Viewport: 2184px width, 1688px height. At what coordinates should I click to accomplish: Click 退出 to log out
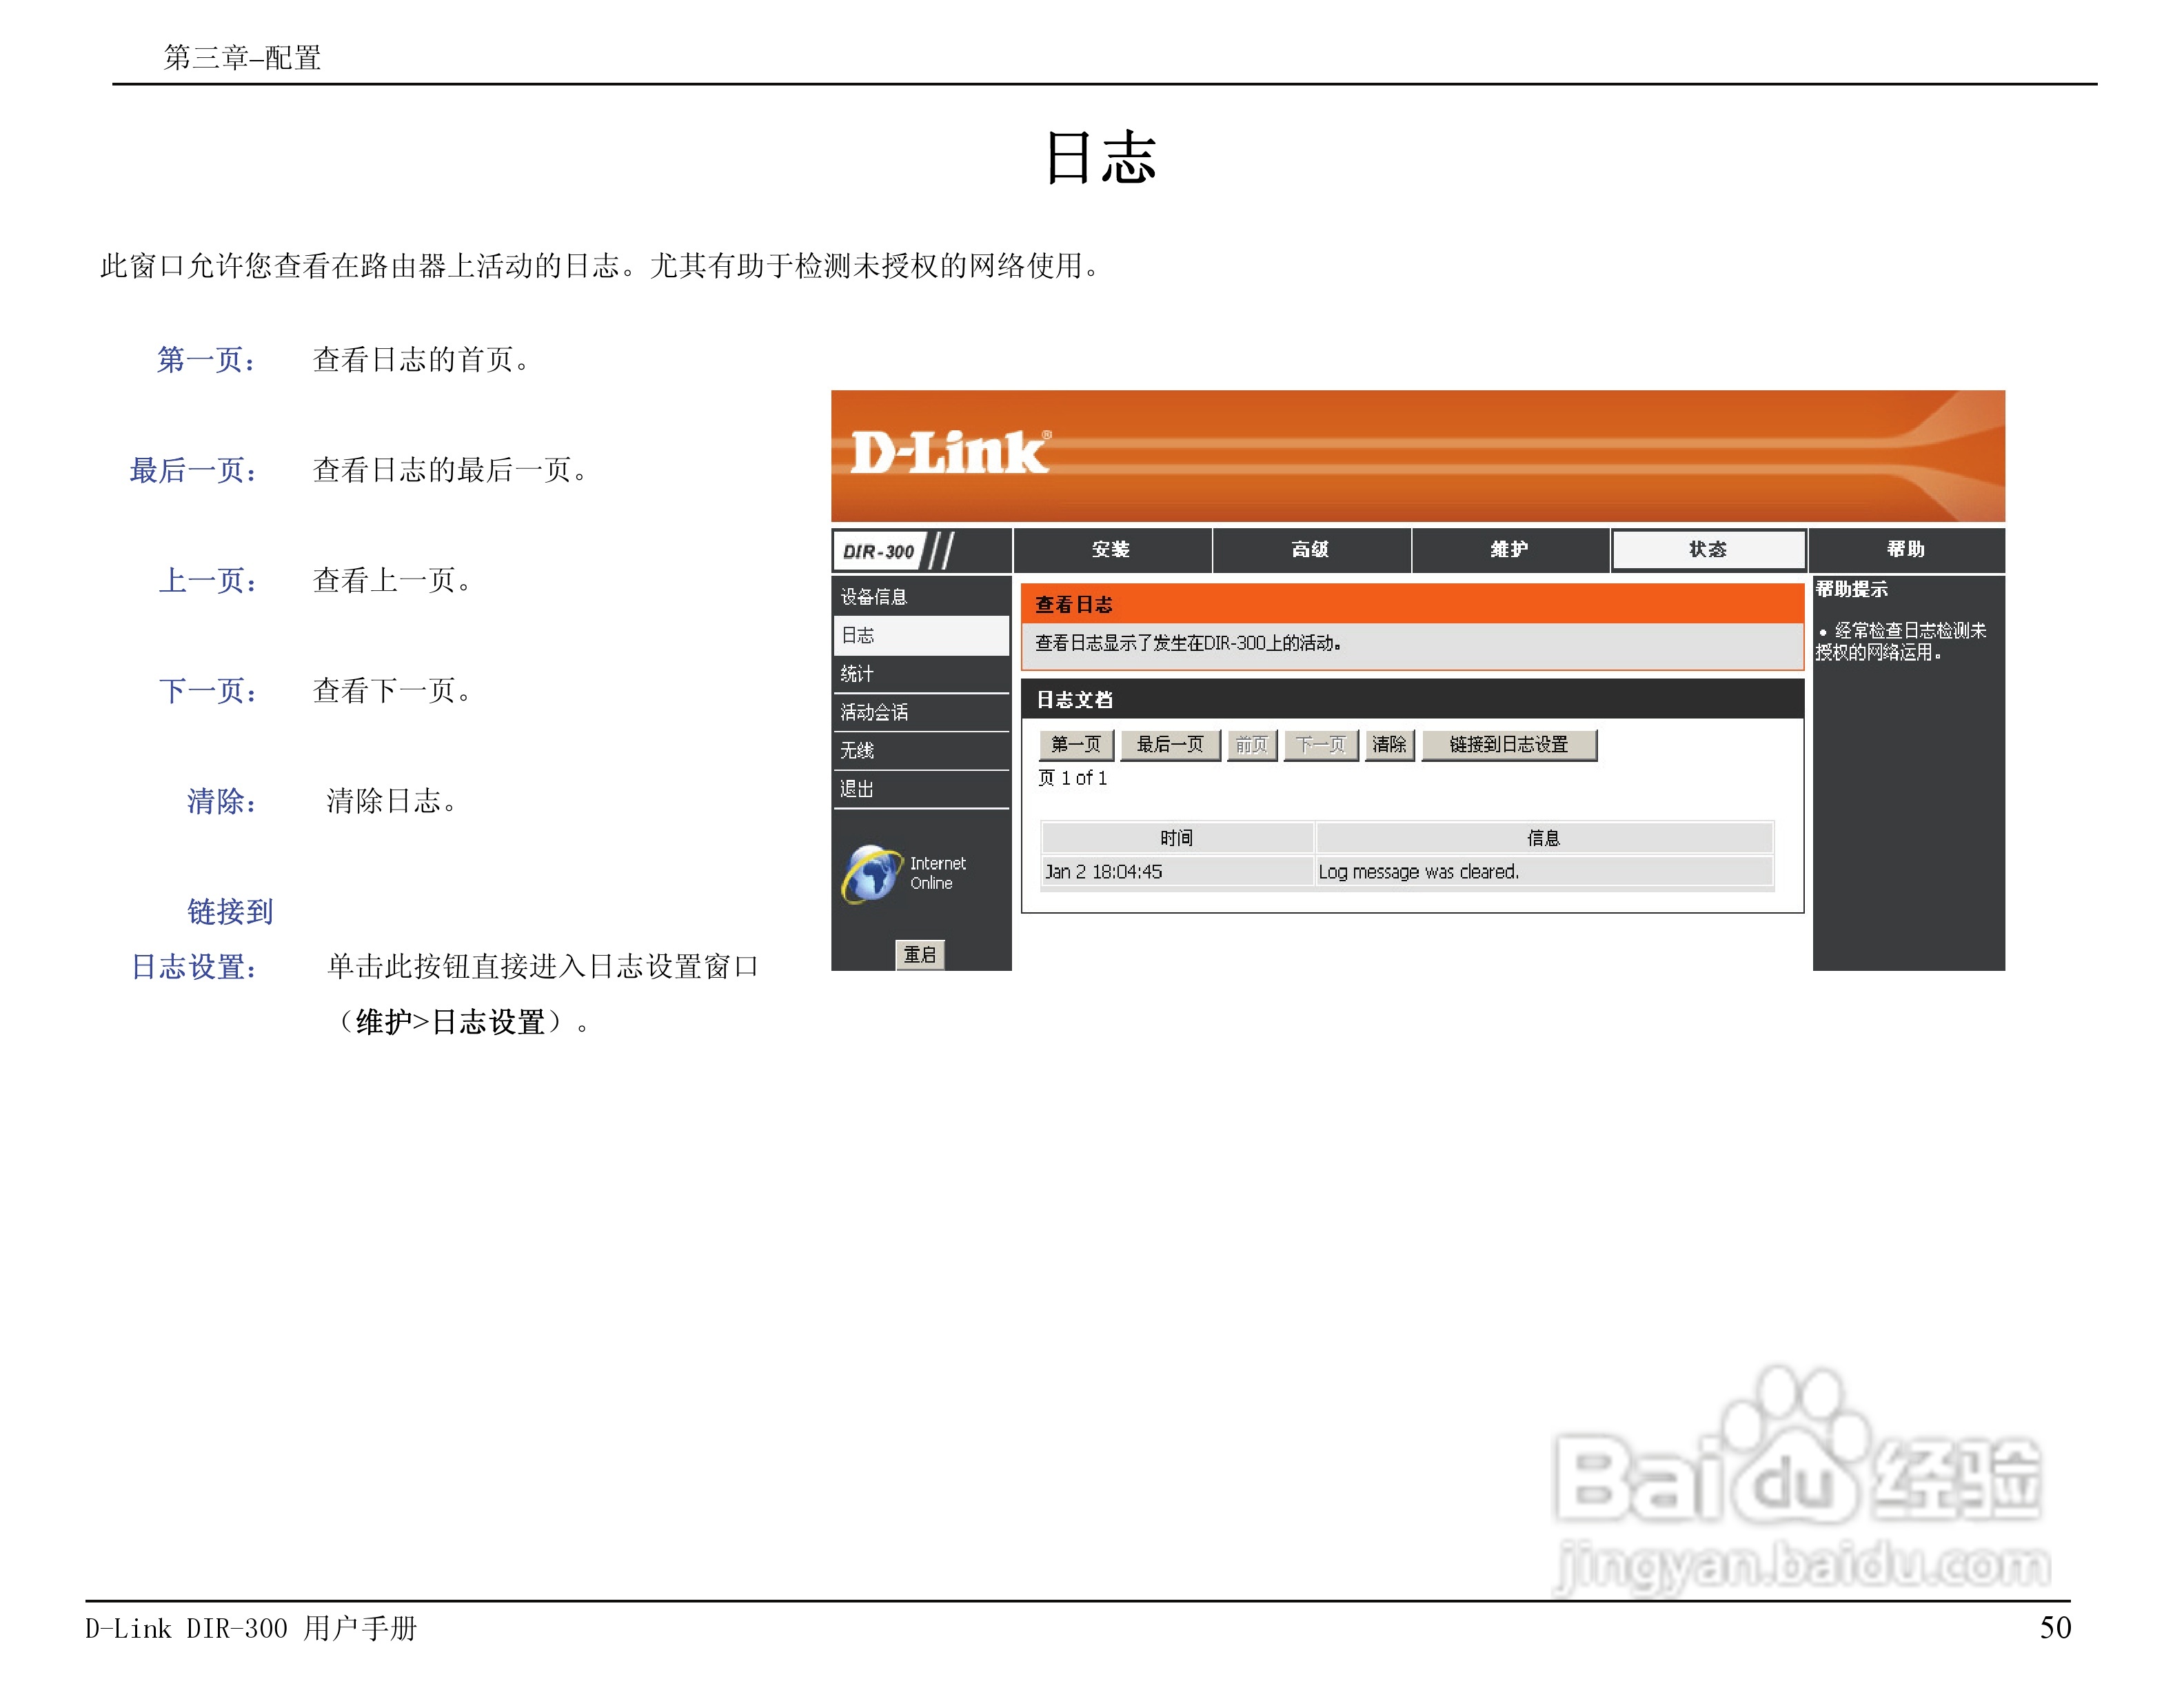pos(857,789)
